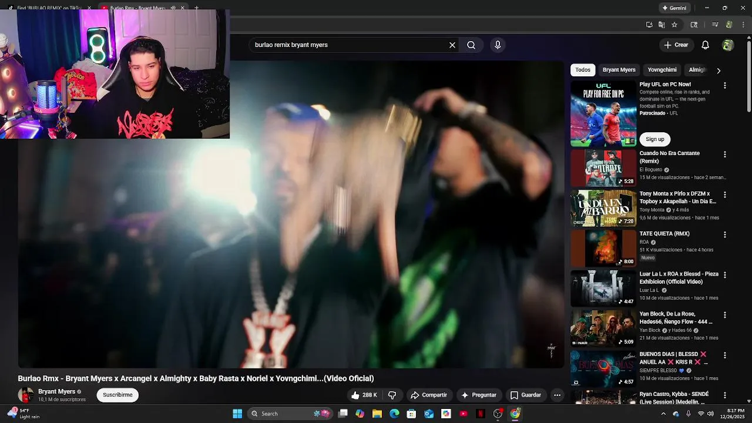Like the video with thumbs up 288 K

(364, 395)
